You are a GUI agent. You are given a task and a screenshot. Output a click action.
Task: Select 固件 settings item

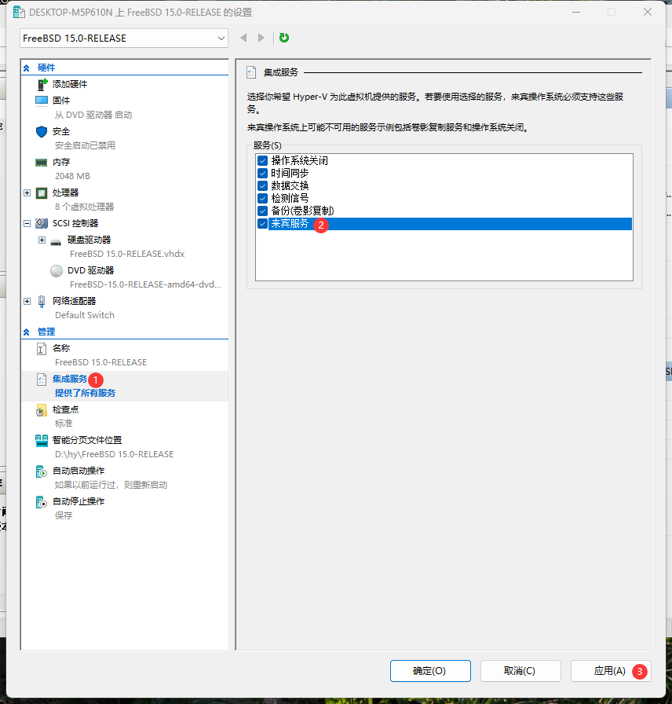[61, 101]
